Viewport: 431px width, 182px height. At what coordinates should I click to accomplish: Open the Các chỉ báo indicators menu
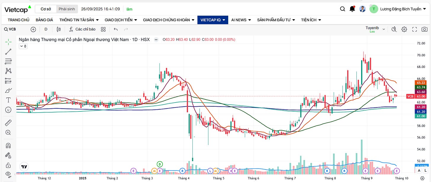point(82,29)
